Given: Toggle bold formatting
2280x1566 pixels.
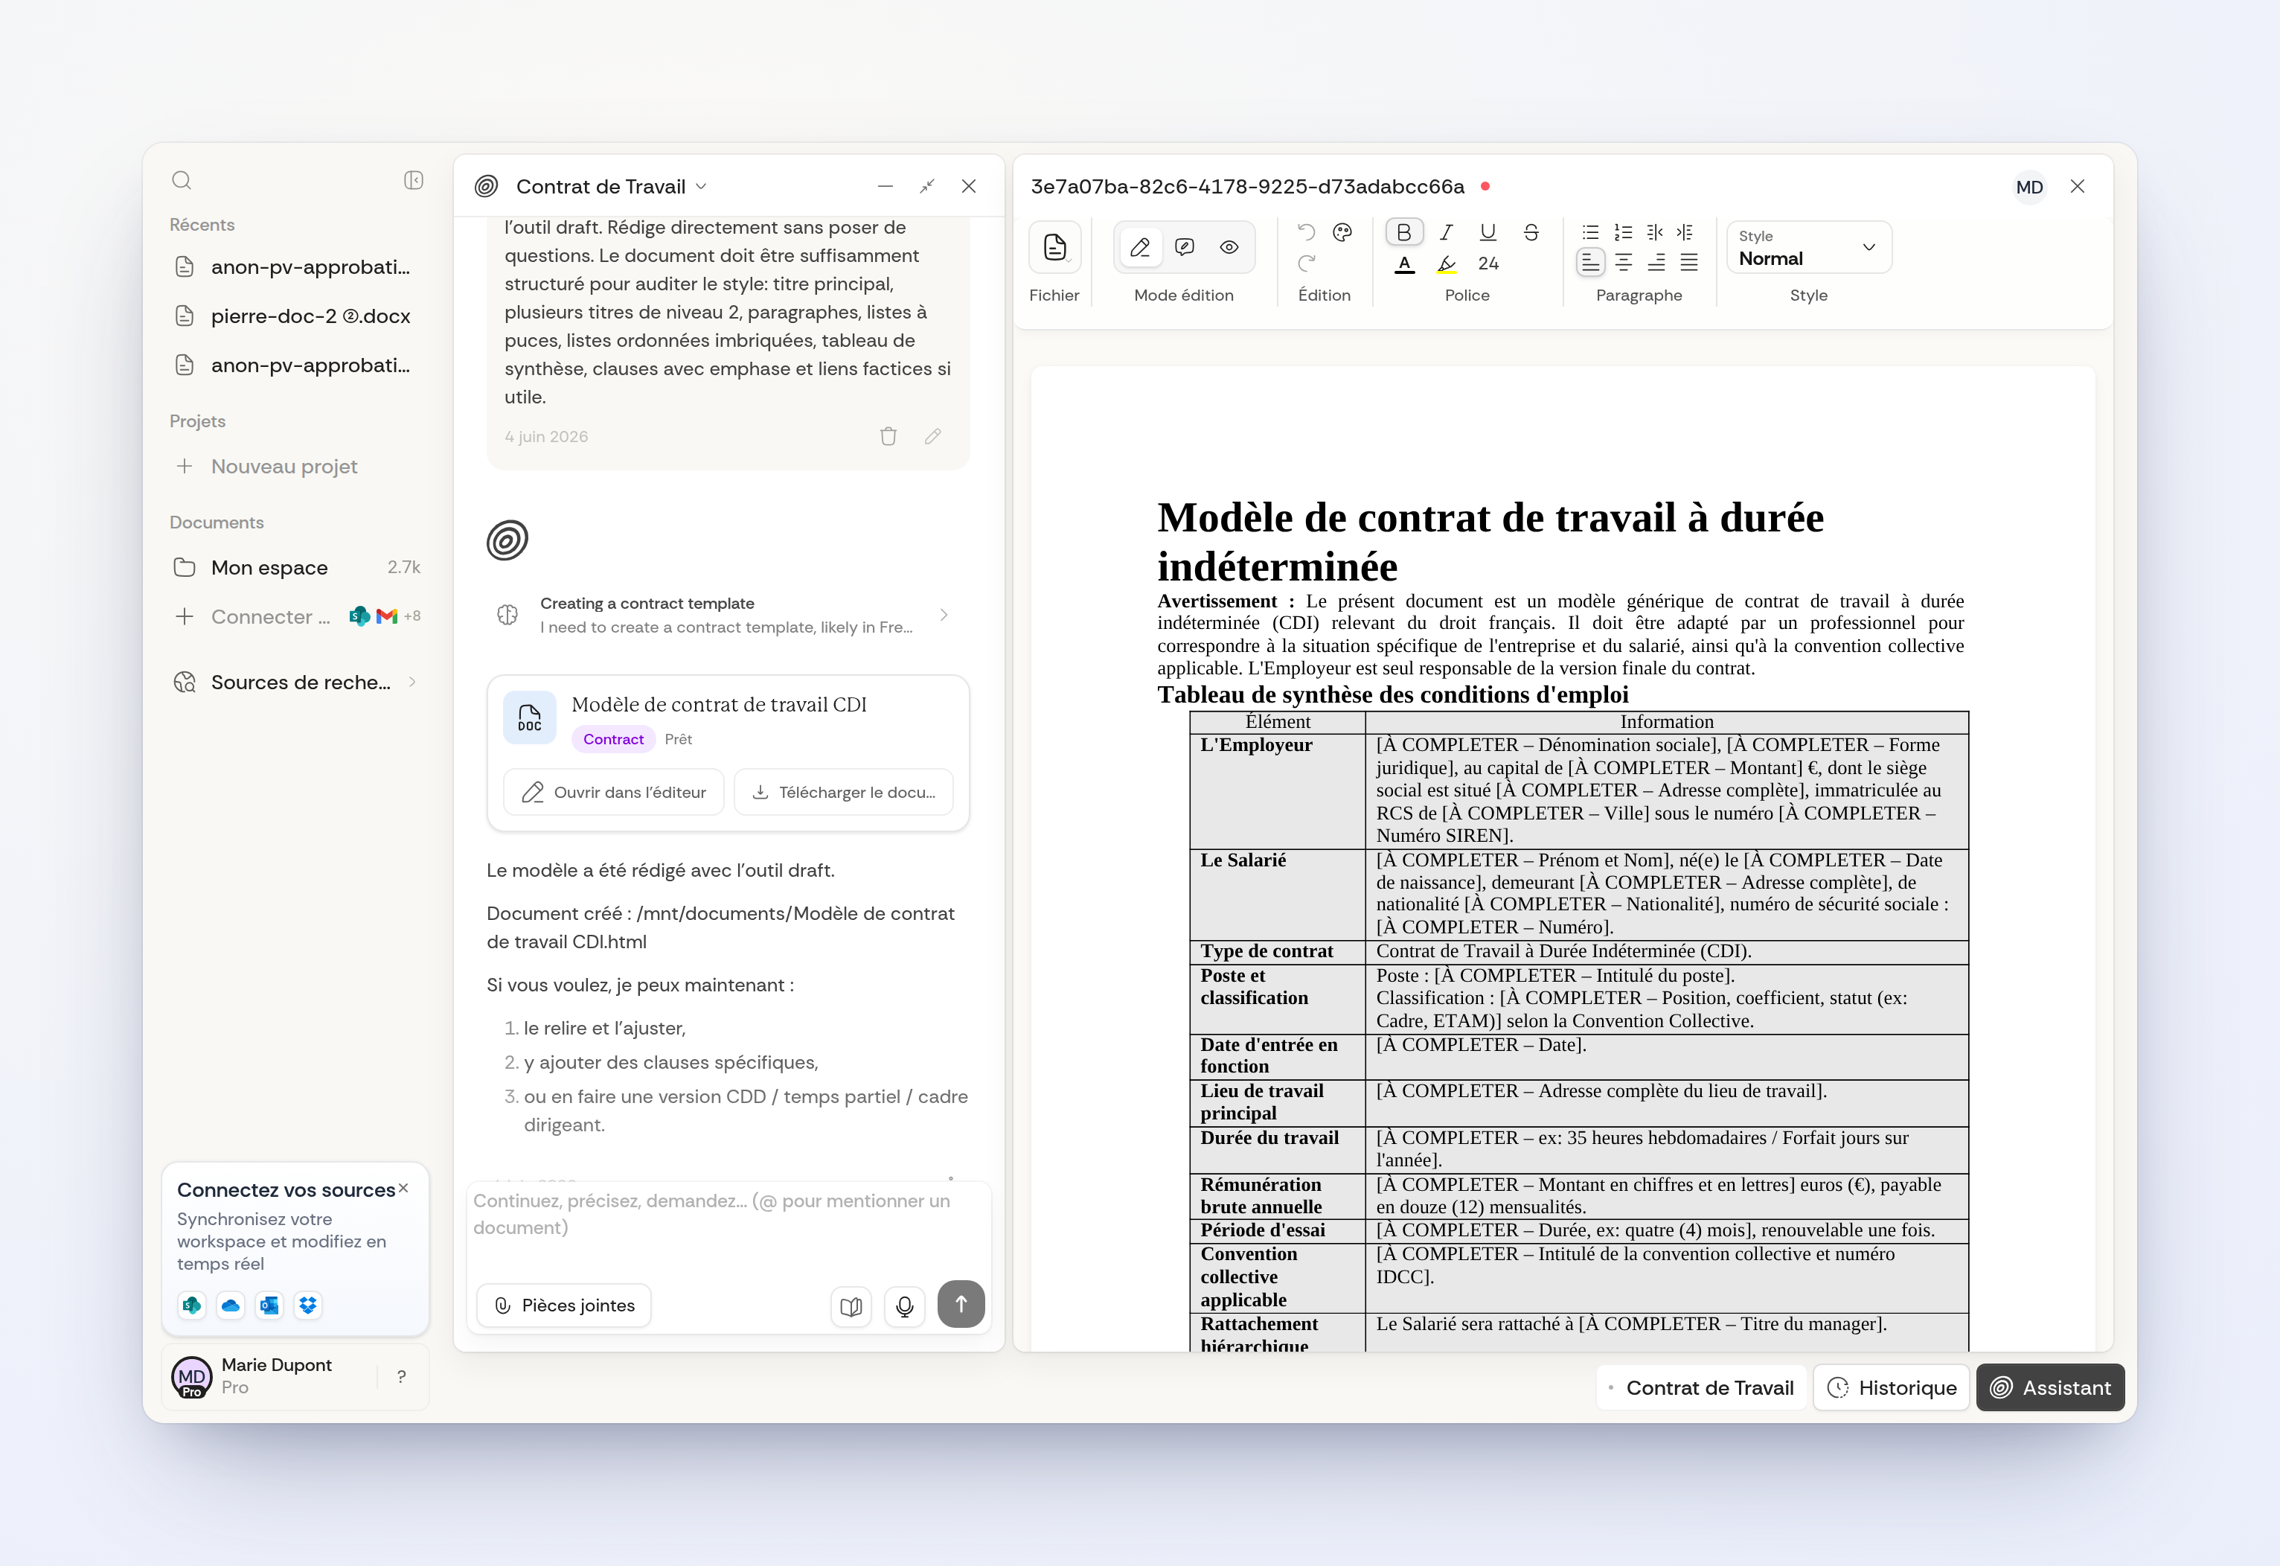Looking at the screenshot, I should click(1404, 232).
